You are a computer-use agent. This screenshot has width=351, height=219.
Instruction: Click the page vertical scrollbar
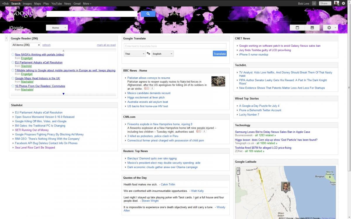click(x=349, y=88)
